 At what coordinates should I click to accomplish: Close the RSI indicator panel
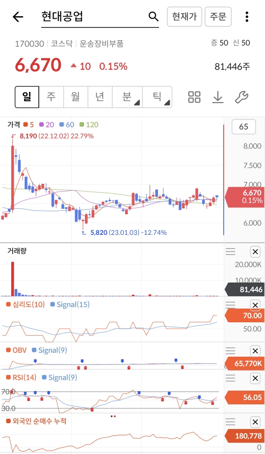pos(255,378)
